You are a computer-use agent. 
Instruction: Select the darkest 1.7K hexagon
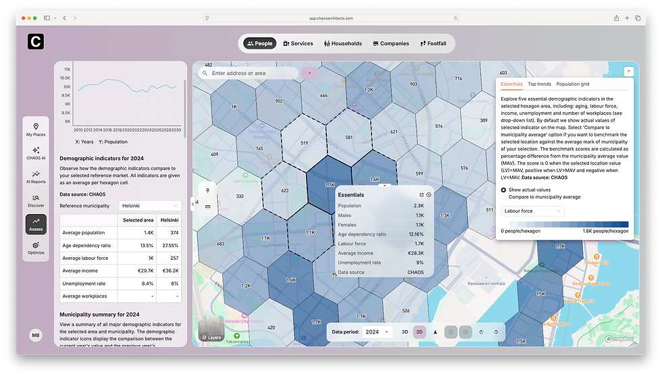(329, 184)
